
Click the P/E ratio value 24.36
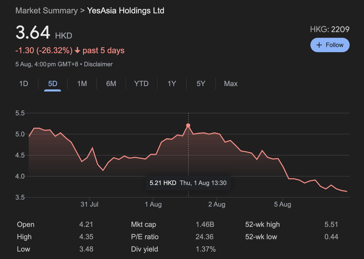point(204,237)
